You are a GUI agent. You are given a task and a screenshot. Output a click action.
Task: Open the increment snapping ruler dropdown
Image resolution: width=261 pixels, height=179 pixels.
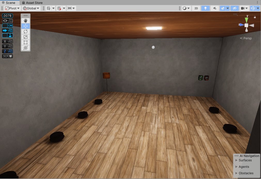[72, 8]
